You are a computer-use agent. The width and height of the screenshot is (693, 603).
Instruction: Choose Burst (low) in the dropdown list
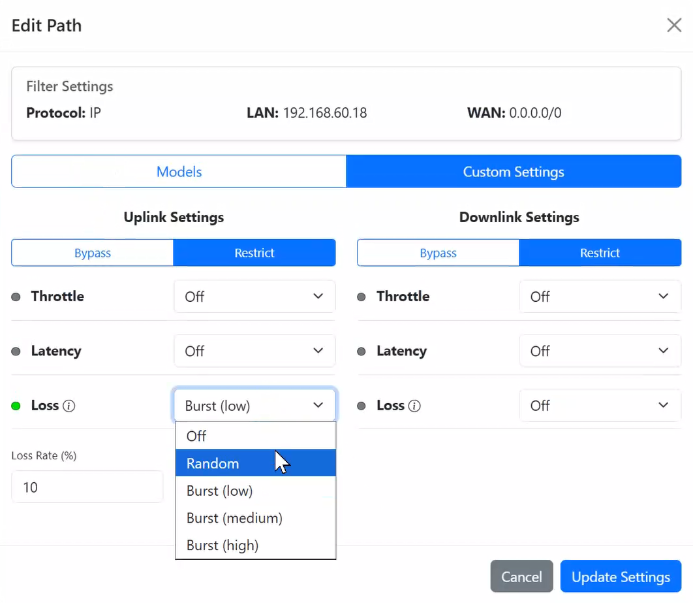tap(255, 491)
